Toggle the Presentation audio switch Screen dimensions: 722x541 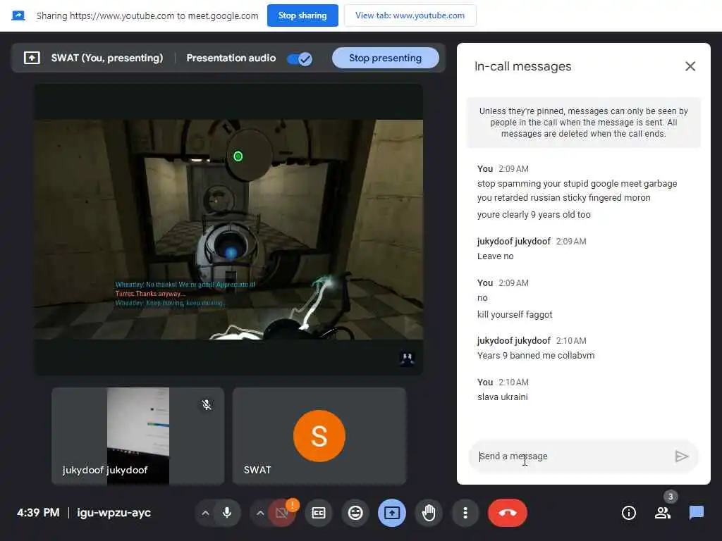coord(299,58)
